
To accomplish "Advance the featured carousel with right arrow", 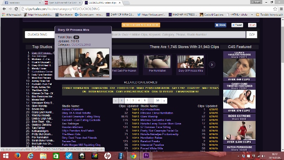I will coord(212,64).
